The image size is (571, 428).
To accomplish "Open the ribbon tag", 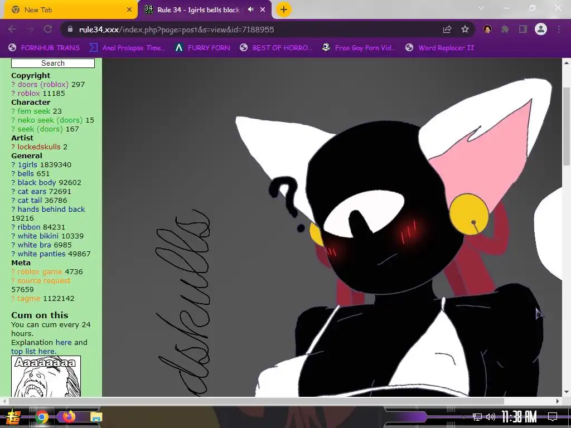I will click(29, 227).
